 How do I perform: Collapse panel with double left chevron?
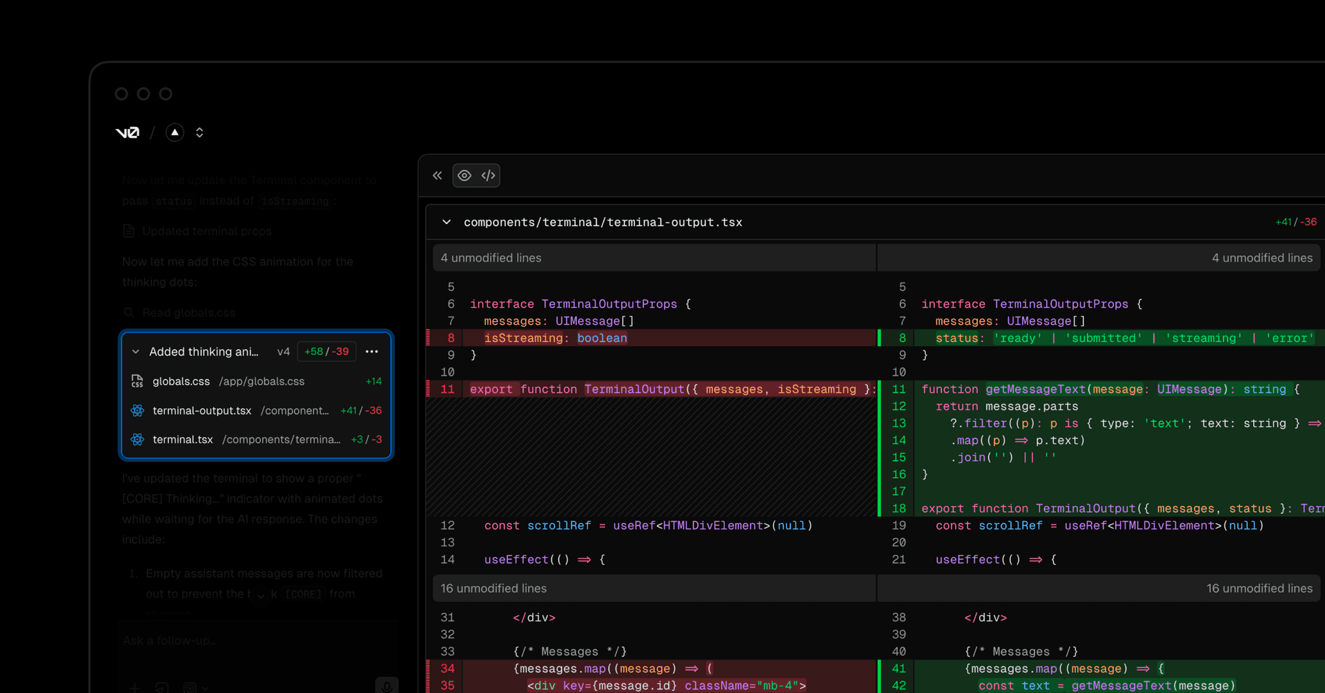tap(438, 176)
